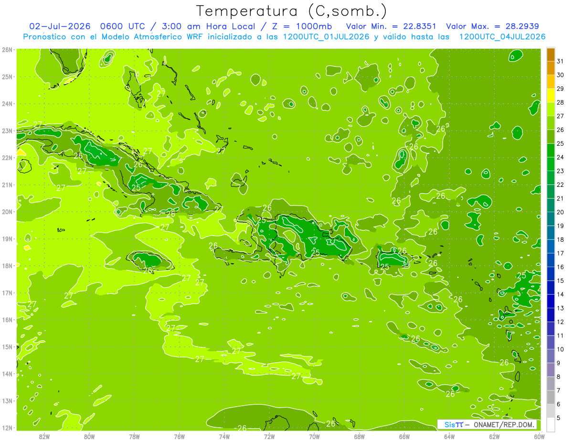Click color scale label "10"
The image size is (573, 443).
point(561,349)
